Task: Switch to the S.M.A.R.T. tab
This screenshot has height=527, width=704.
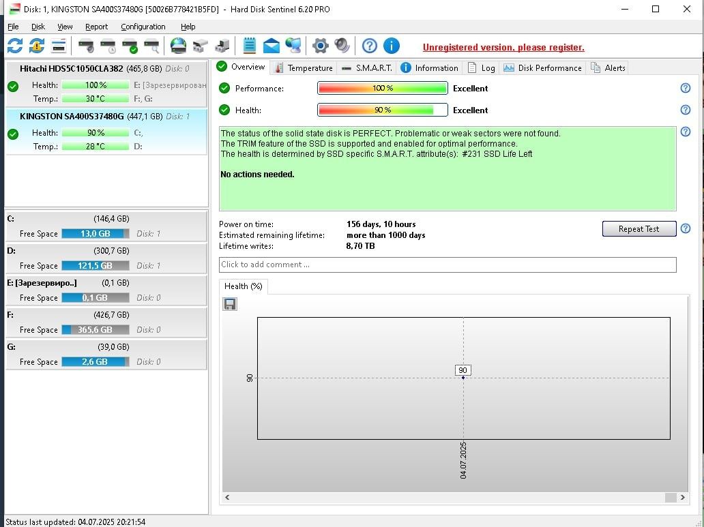Action: [367, 67]
